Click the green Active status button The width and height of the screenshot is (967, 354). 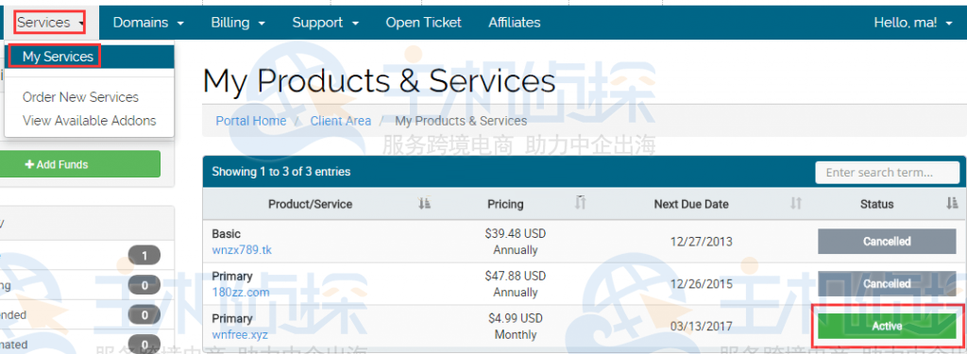tap(887, 327)
